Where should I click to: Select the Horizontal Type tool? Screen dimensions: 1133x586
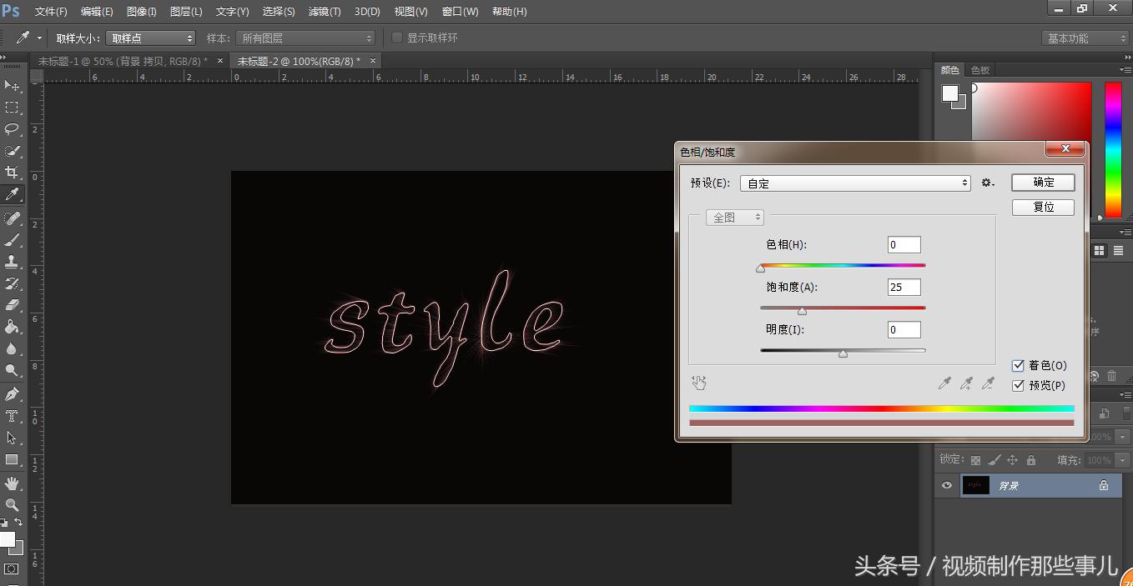pos(12,414)
